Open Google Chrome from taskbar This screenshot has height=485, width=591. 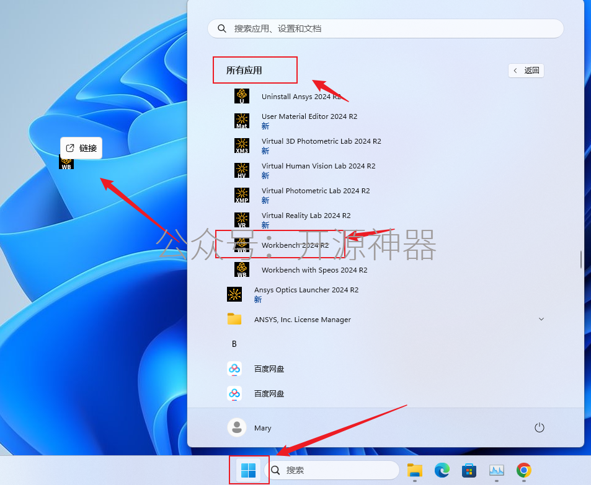pyautogui.click(x=524, y=470)
